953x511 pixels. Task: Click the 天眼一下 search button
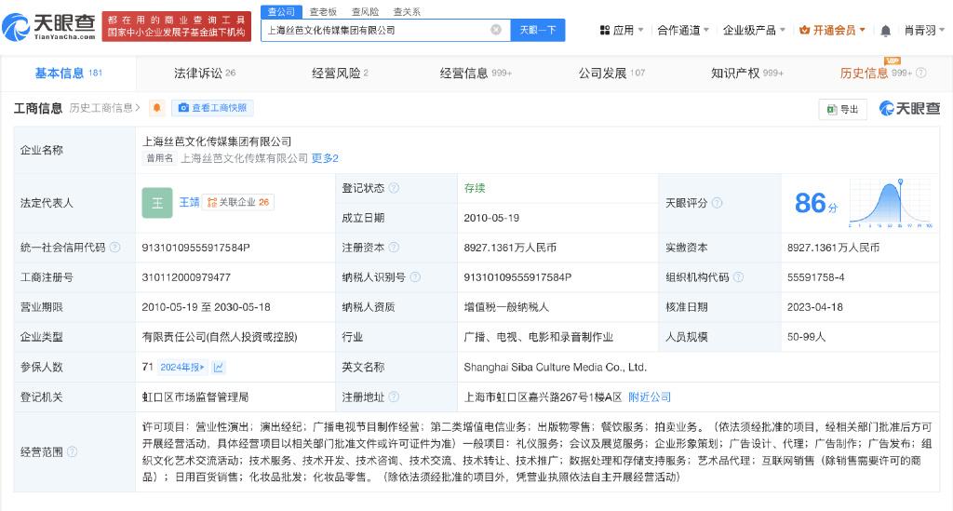tap(538, 30)
